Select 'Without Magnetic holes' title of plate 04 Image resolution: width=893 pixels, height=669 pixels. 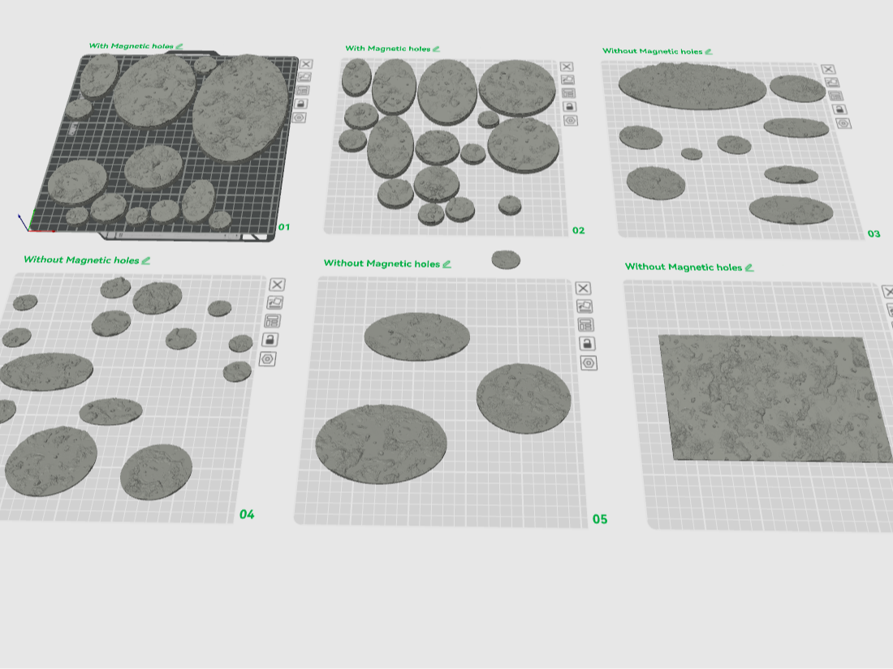[x=81, y=260]
